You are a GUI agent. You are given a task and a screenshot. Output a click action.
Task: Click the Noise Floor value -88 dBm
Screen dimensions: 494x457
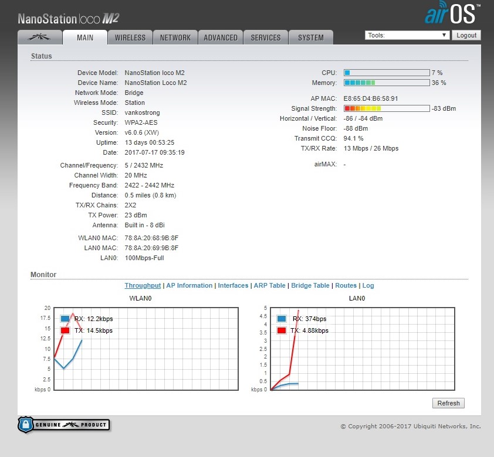tap(356, 128)
